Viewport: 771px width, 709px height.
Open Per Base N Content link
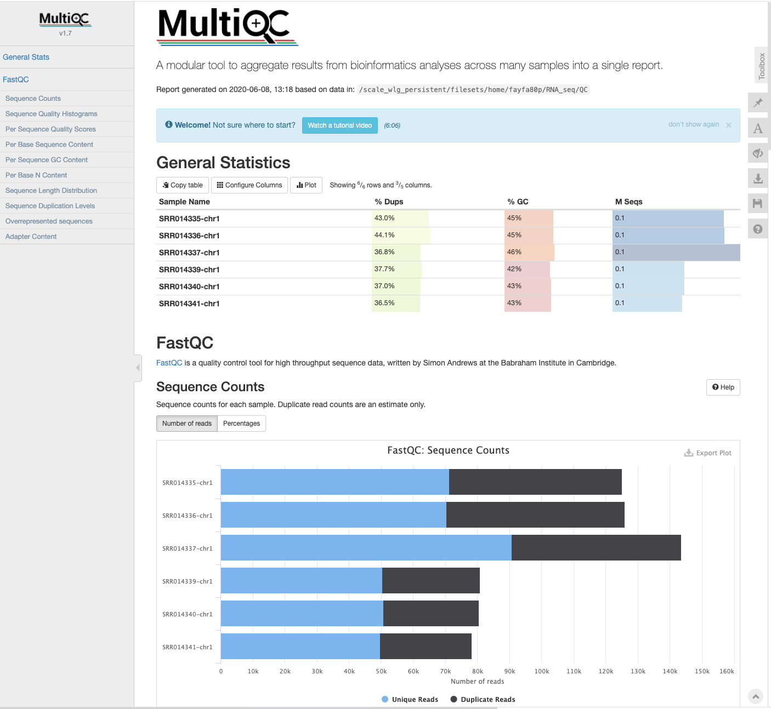point(36,175)
